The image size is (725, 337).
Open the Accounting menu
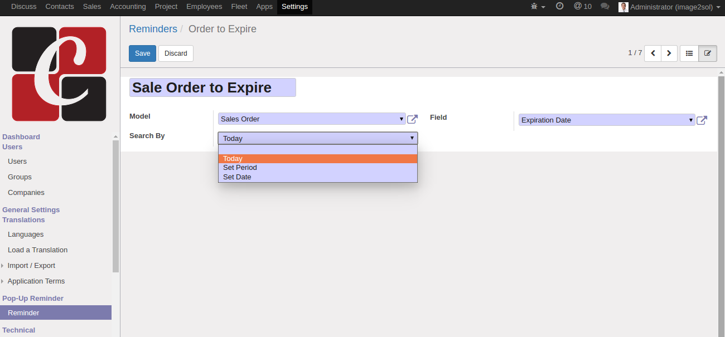coord(128,7)
